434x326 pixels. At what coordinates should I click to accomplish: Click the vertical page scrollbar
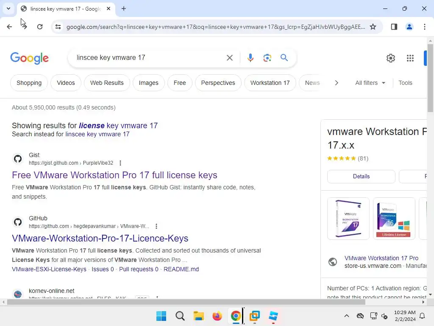click(430, 78)
